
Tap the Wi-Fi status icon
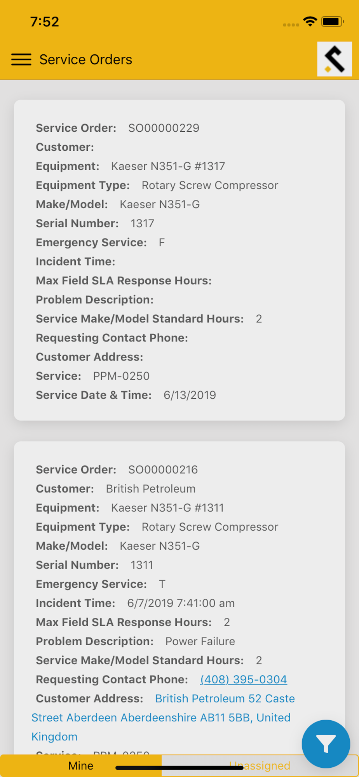[310, 21]
